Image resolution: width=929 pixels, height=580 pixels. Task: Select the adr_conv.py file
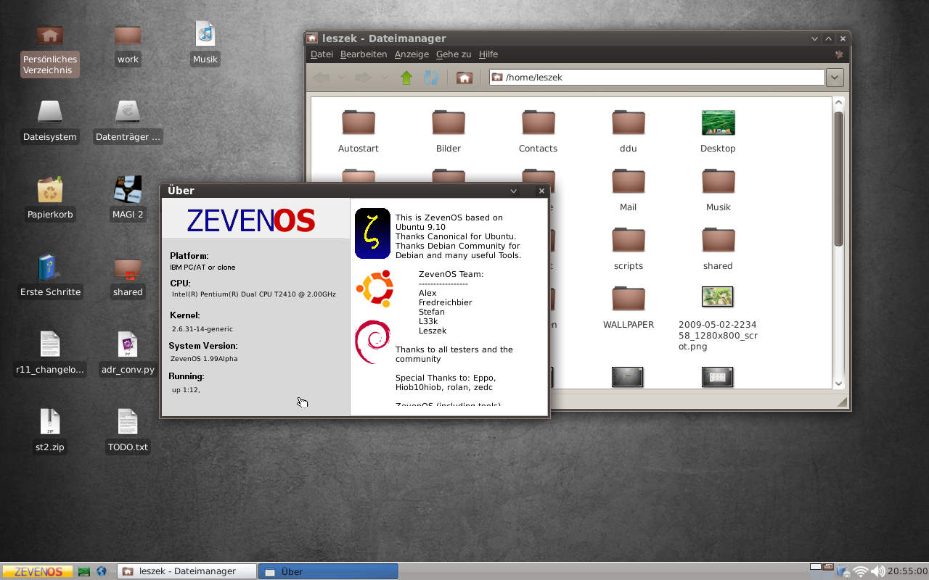(x=128, y=354)
